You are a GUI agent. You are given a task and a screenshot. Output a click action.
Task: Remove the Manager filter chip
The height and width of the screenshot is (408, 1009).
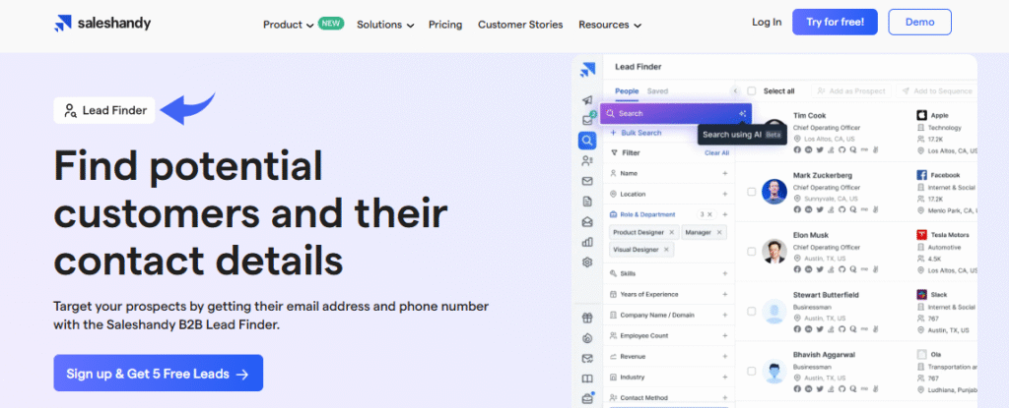(x=719, y=232)
